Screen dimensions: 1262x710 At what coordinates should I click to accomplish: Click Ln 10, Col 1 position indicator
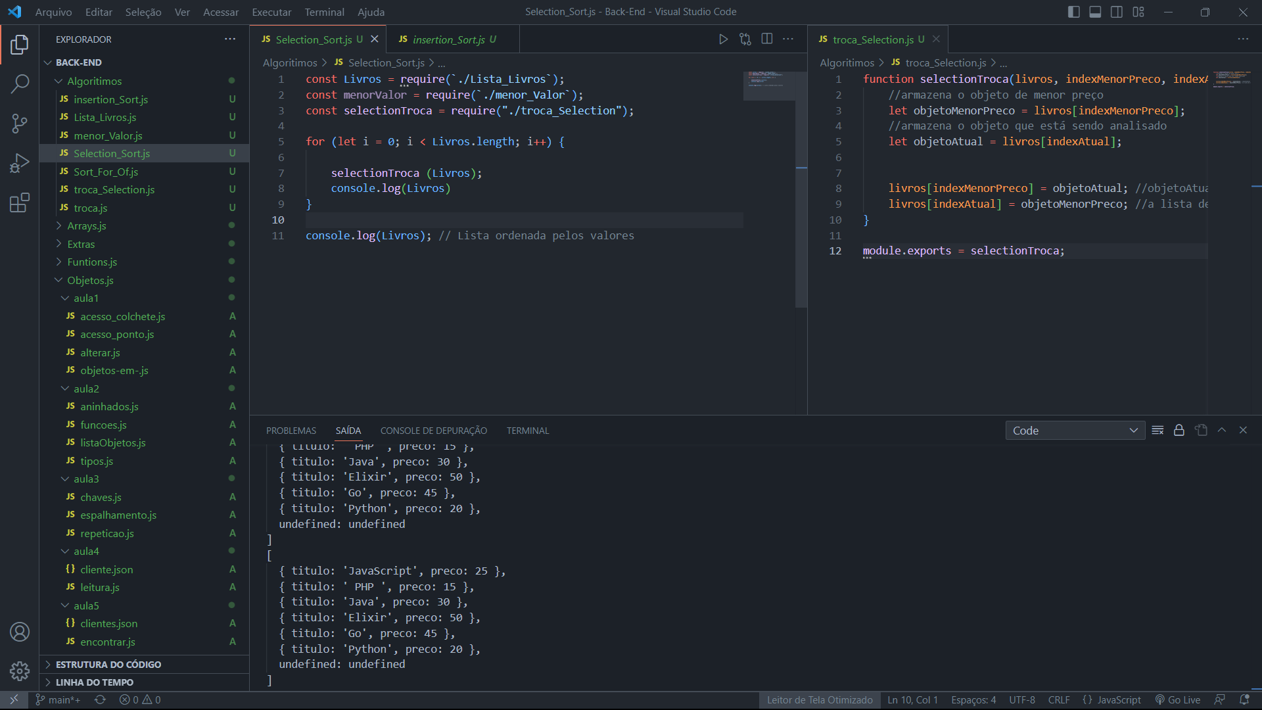912,700
